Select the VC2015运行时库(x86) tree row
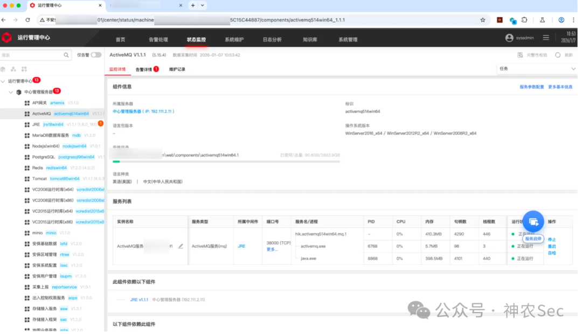The image size is (582, 334). (52, 222)
